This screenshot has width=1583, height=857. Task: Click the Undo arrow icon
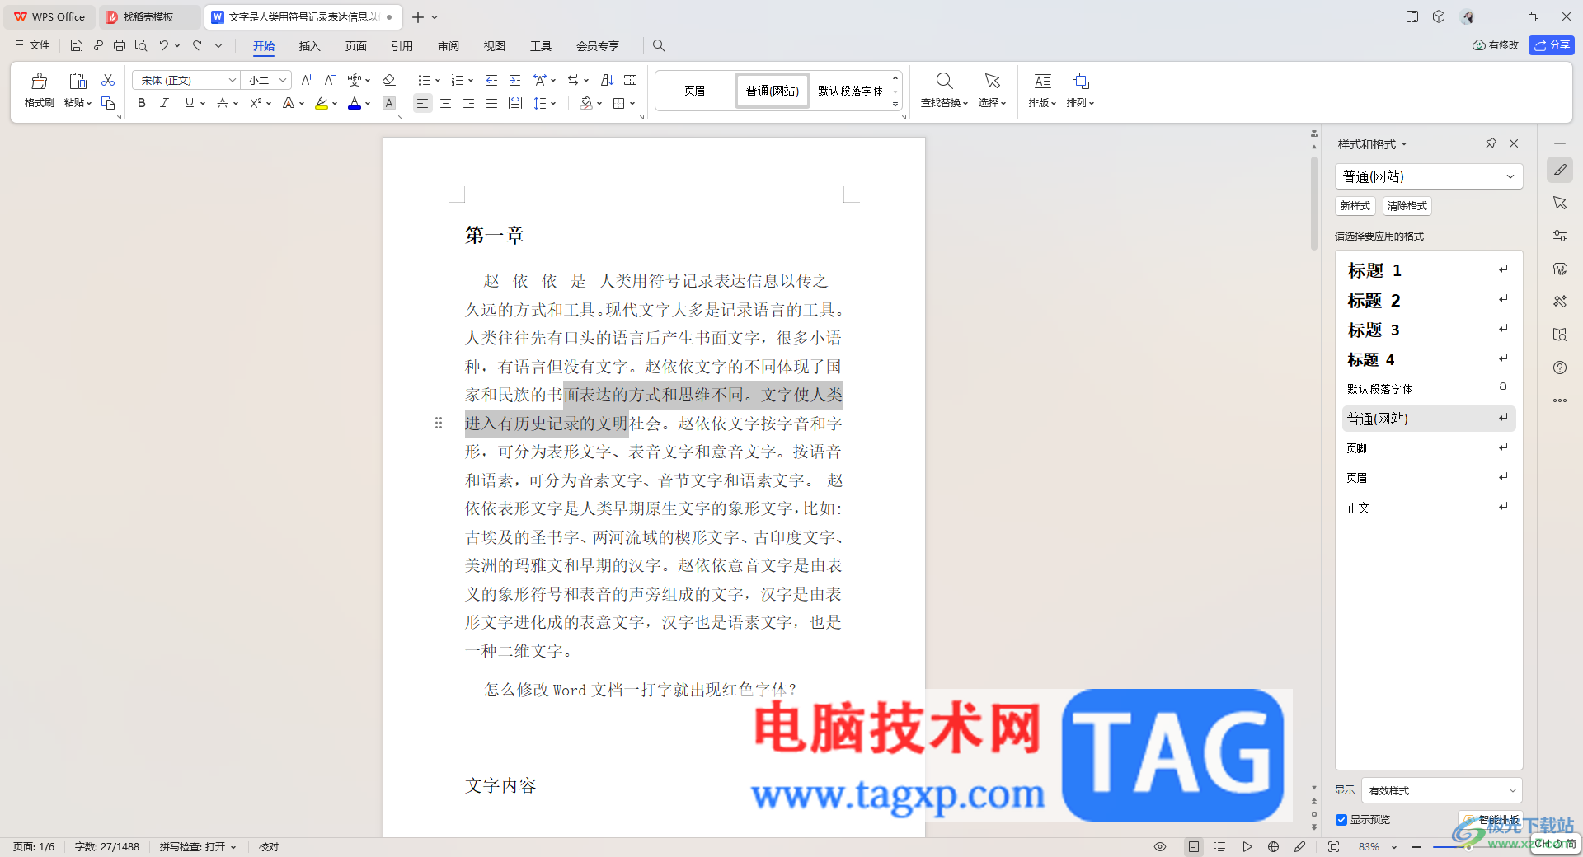pos(164,45)
